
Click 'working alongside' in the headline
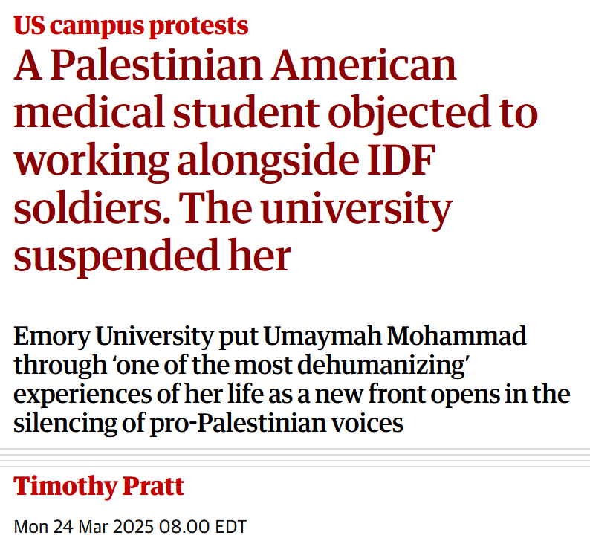pyautogui.click(x=187, y=161)
